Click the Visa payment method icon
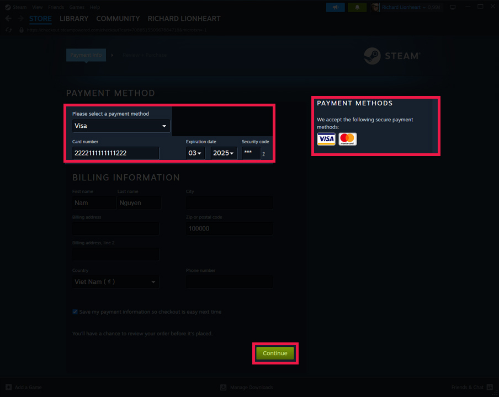The image size is (499, 397). click(x=326, y=140)
